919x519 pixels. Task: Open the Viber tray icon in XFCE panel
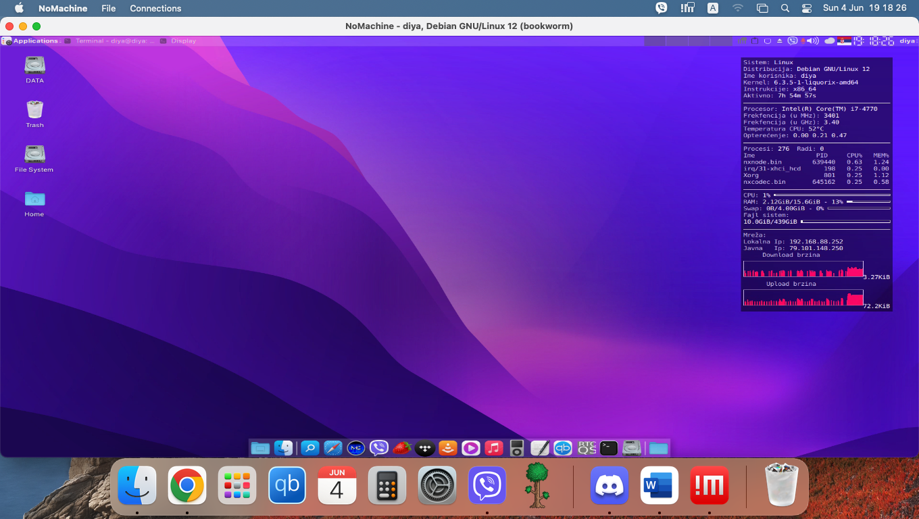pos(793,41)
